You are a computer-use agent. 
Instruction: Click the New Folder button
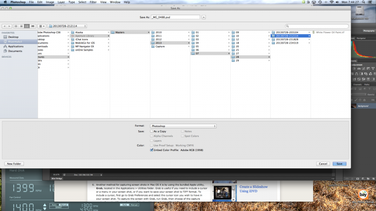tap(14, 164)
